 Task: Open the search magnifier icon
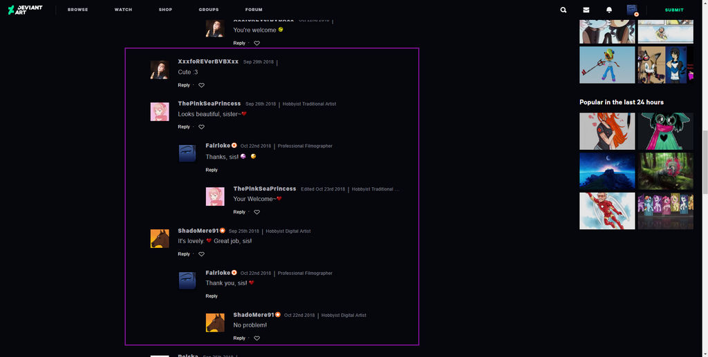[x=563, y=10]
